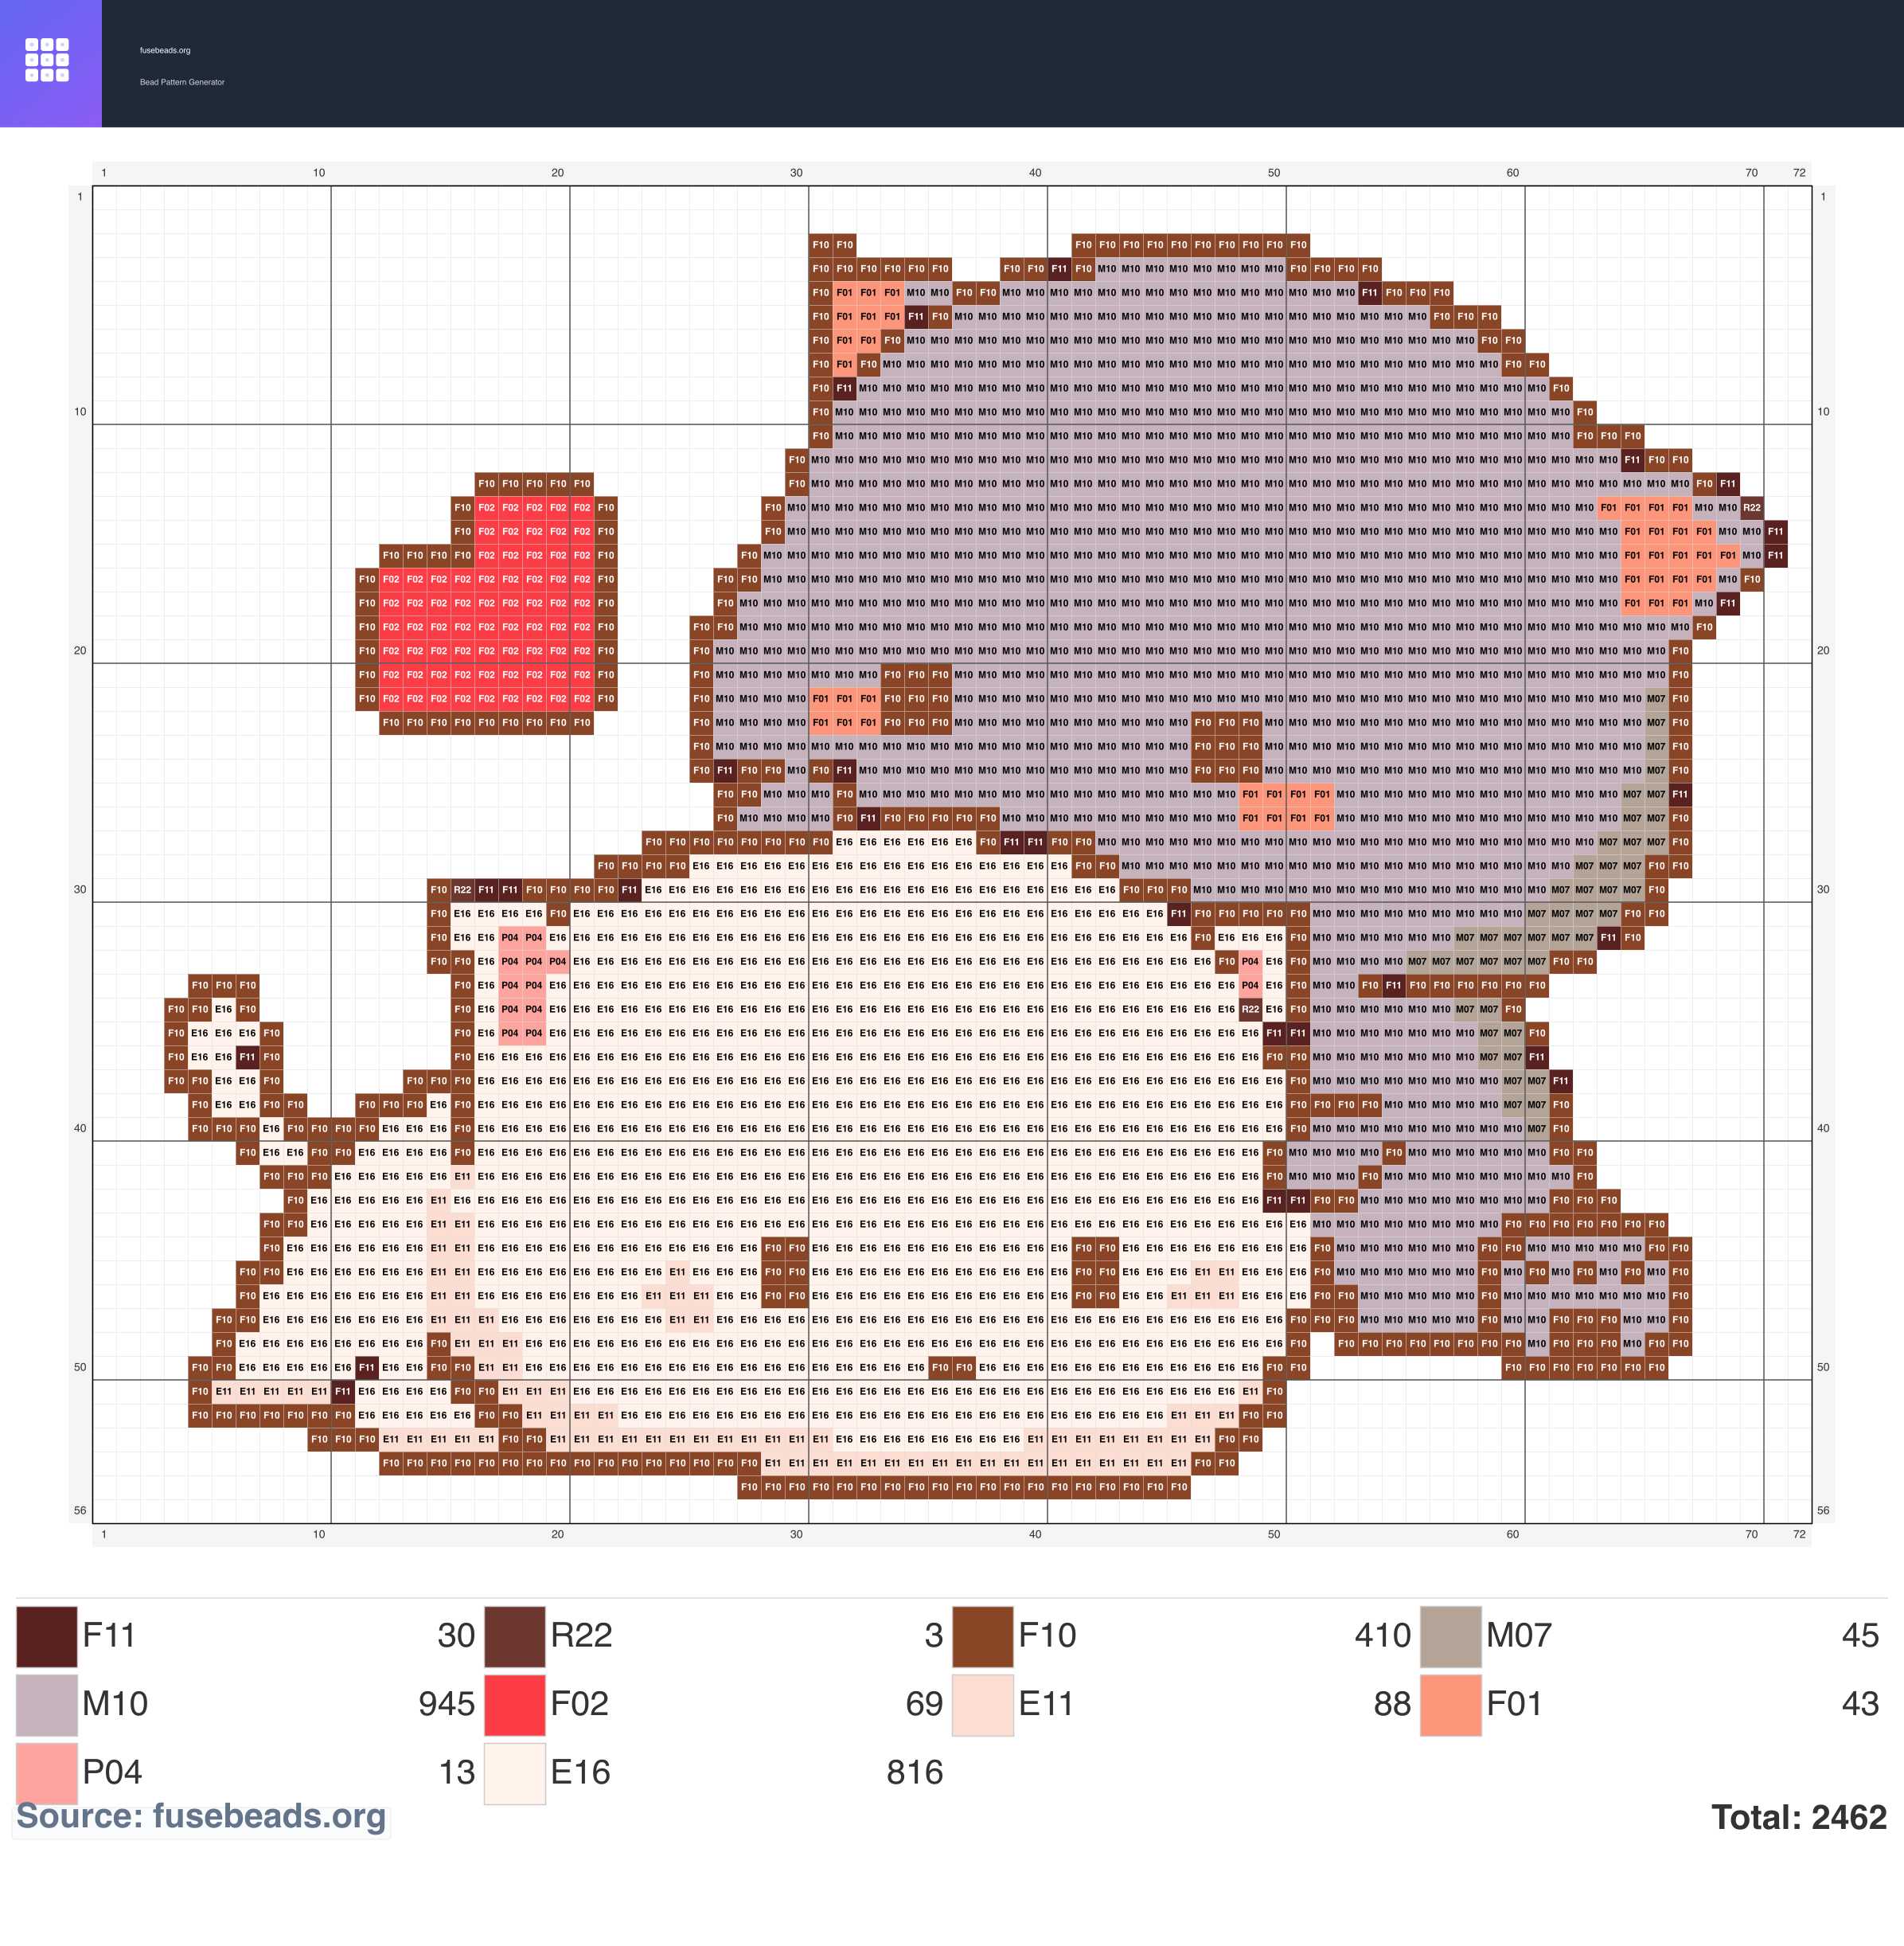
Task: Click the fusebeads grid logo icon
Action: 47,60
